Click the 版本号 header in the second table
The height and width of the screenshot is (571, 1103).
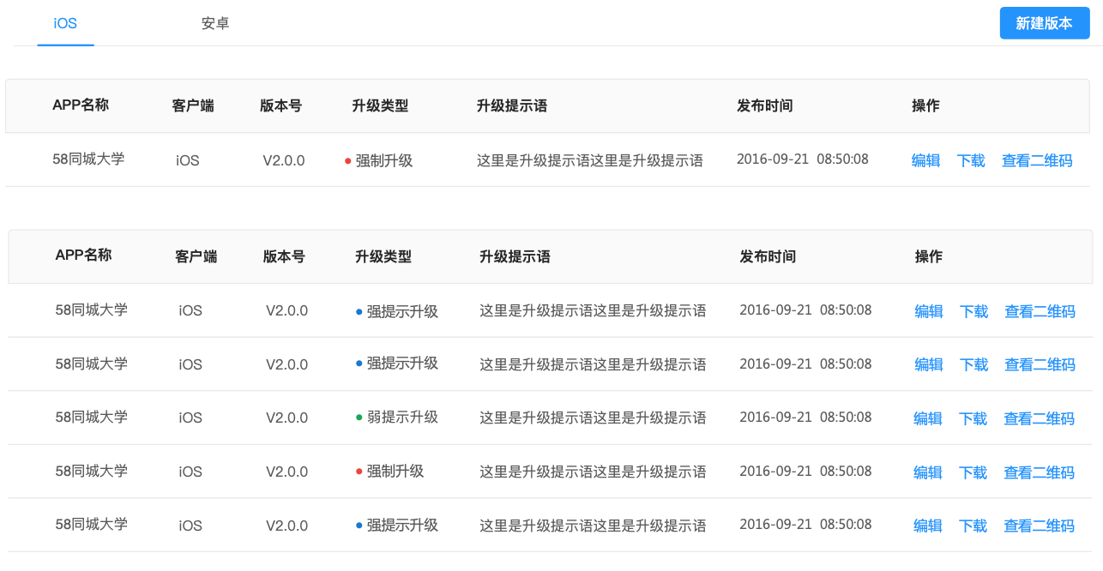coord(284,256)
